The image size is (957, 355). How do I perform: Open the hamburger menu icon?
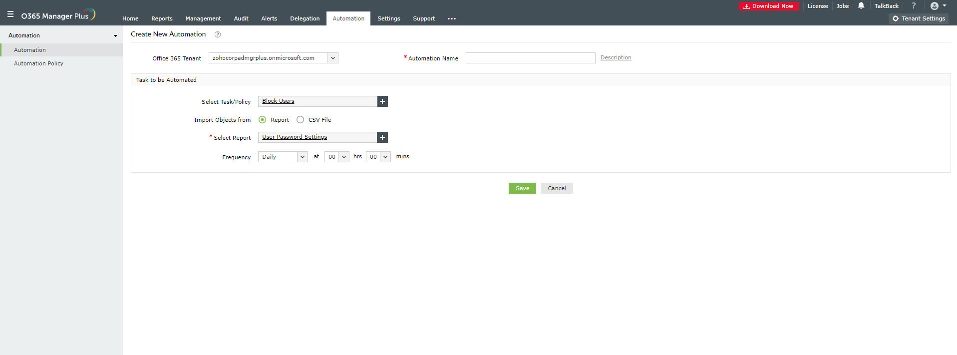(x=10, y=14)
